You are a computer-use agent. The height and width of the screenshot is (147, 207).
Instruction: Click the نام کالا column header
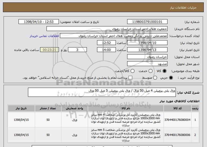(126, 108)
